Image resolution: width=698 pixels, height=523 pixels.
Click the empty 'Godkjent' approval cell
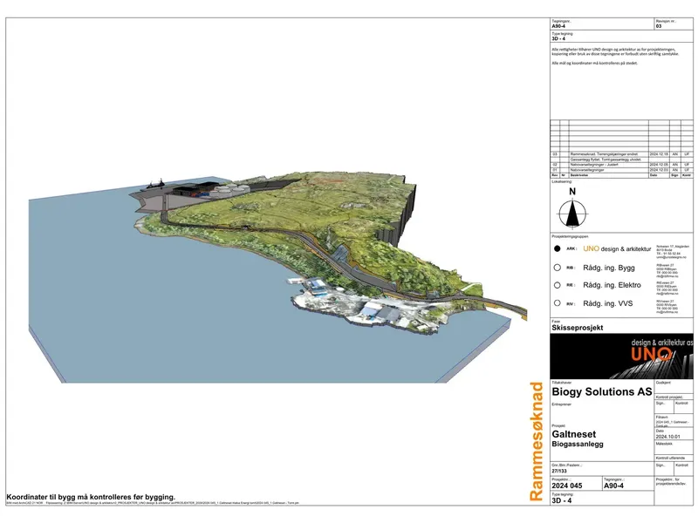pyautogui.click(x=674, y=386)
